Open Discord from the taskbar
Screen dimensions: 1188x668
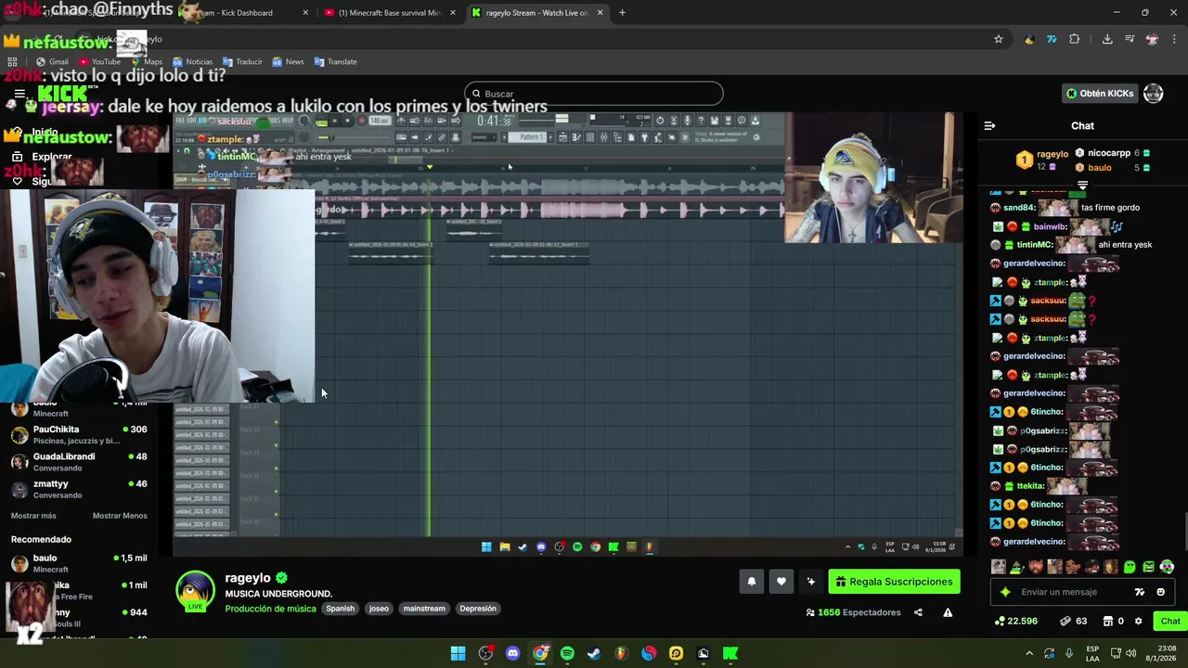pos(512,653)
